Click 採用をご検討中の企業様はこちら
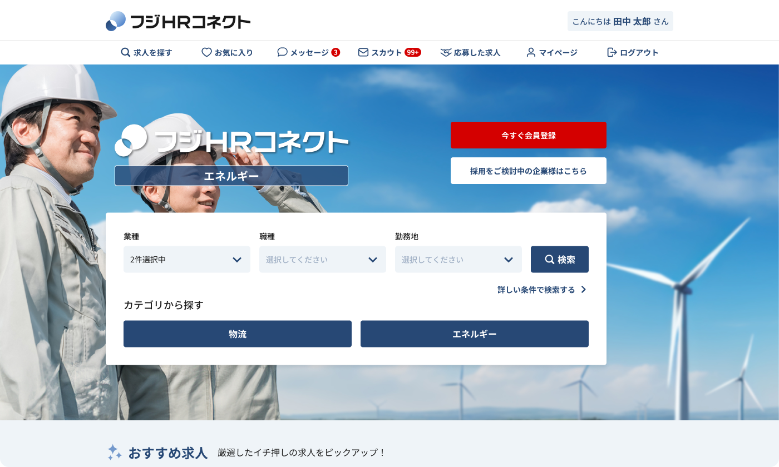This screenshot has height=467, width=779. [x=528, y=171]
